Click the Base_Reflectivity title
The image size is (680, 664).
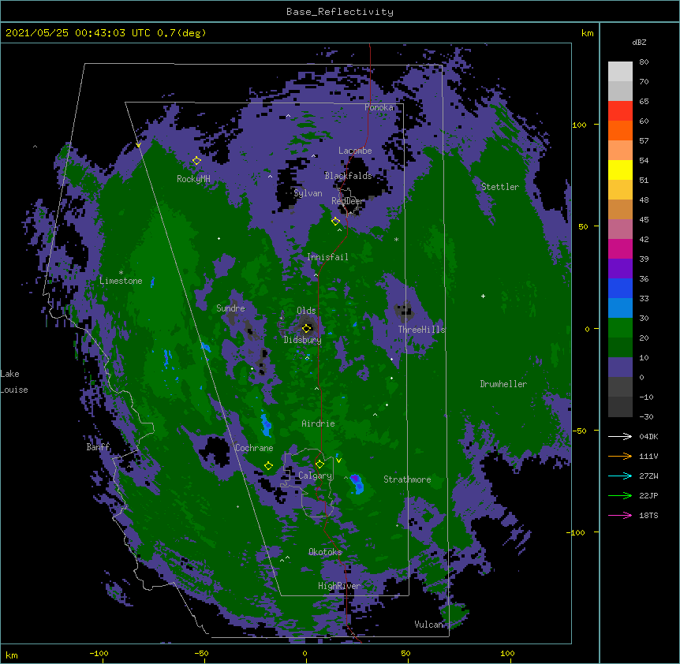pyautogui.click(x=340, y=12)
